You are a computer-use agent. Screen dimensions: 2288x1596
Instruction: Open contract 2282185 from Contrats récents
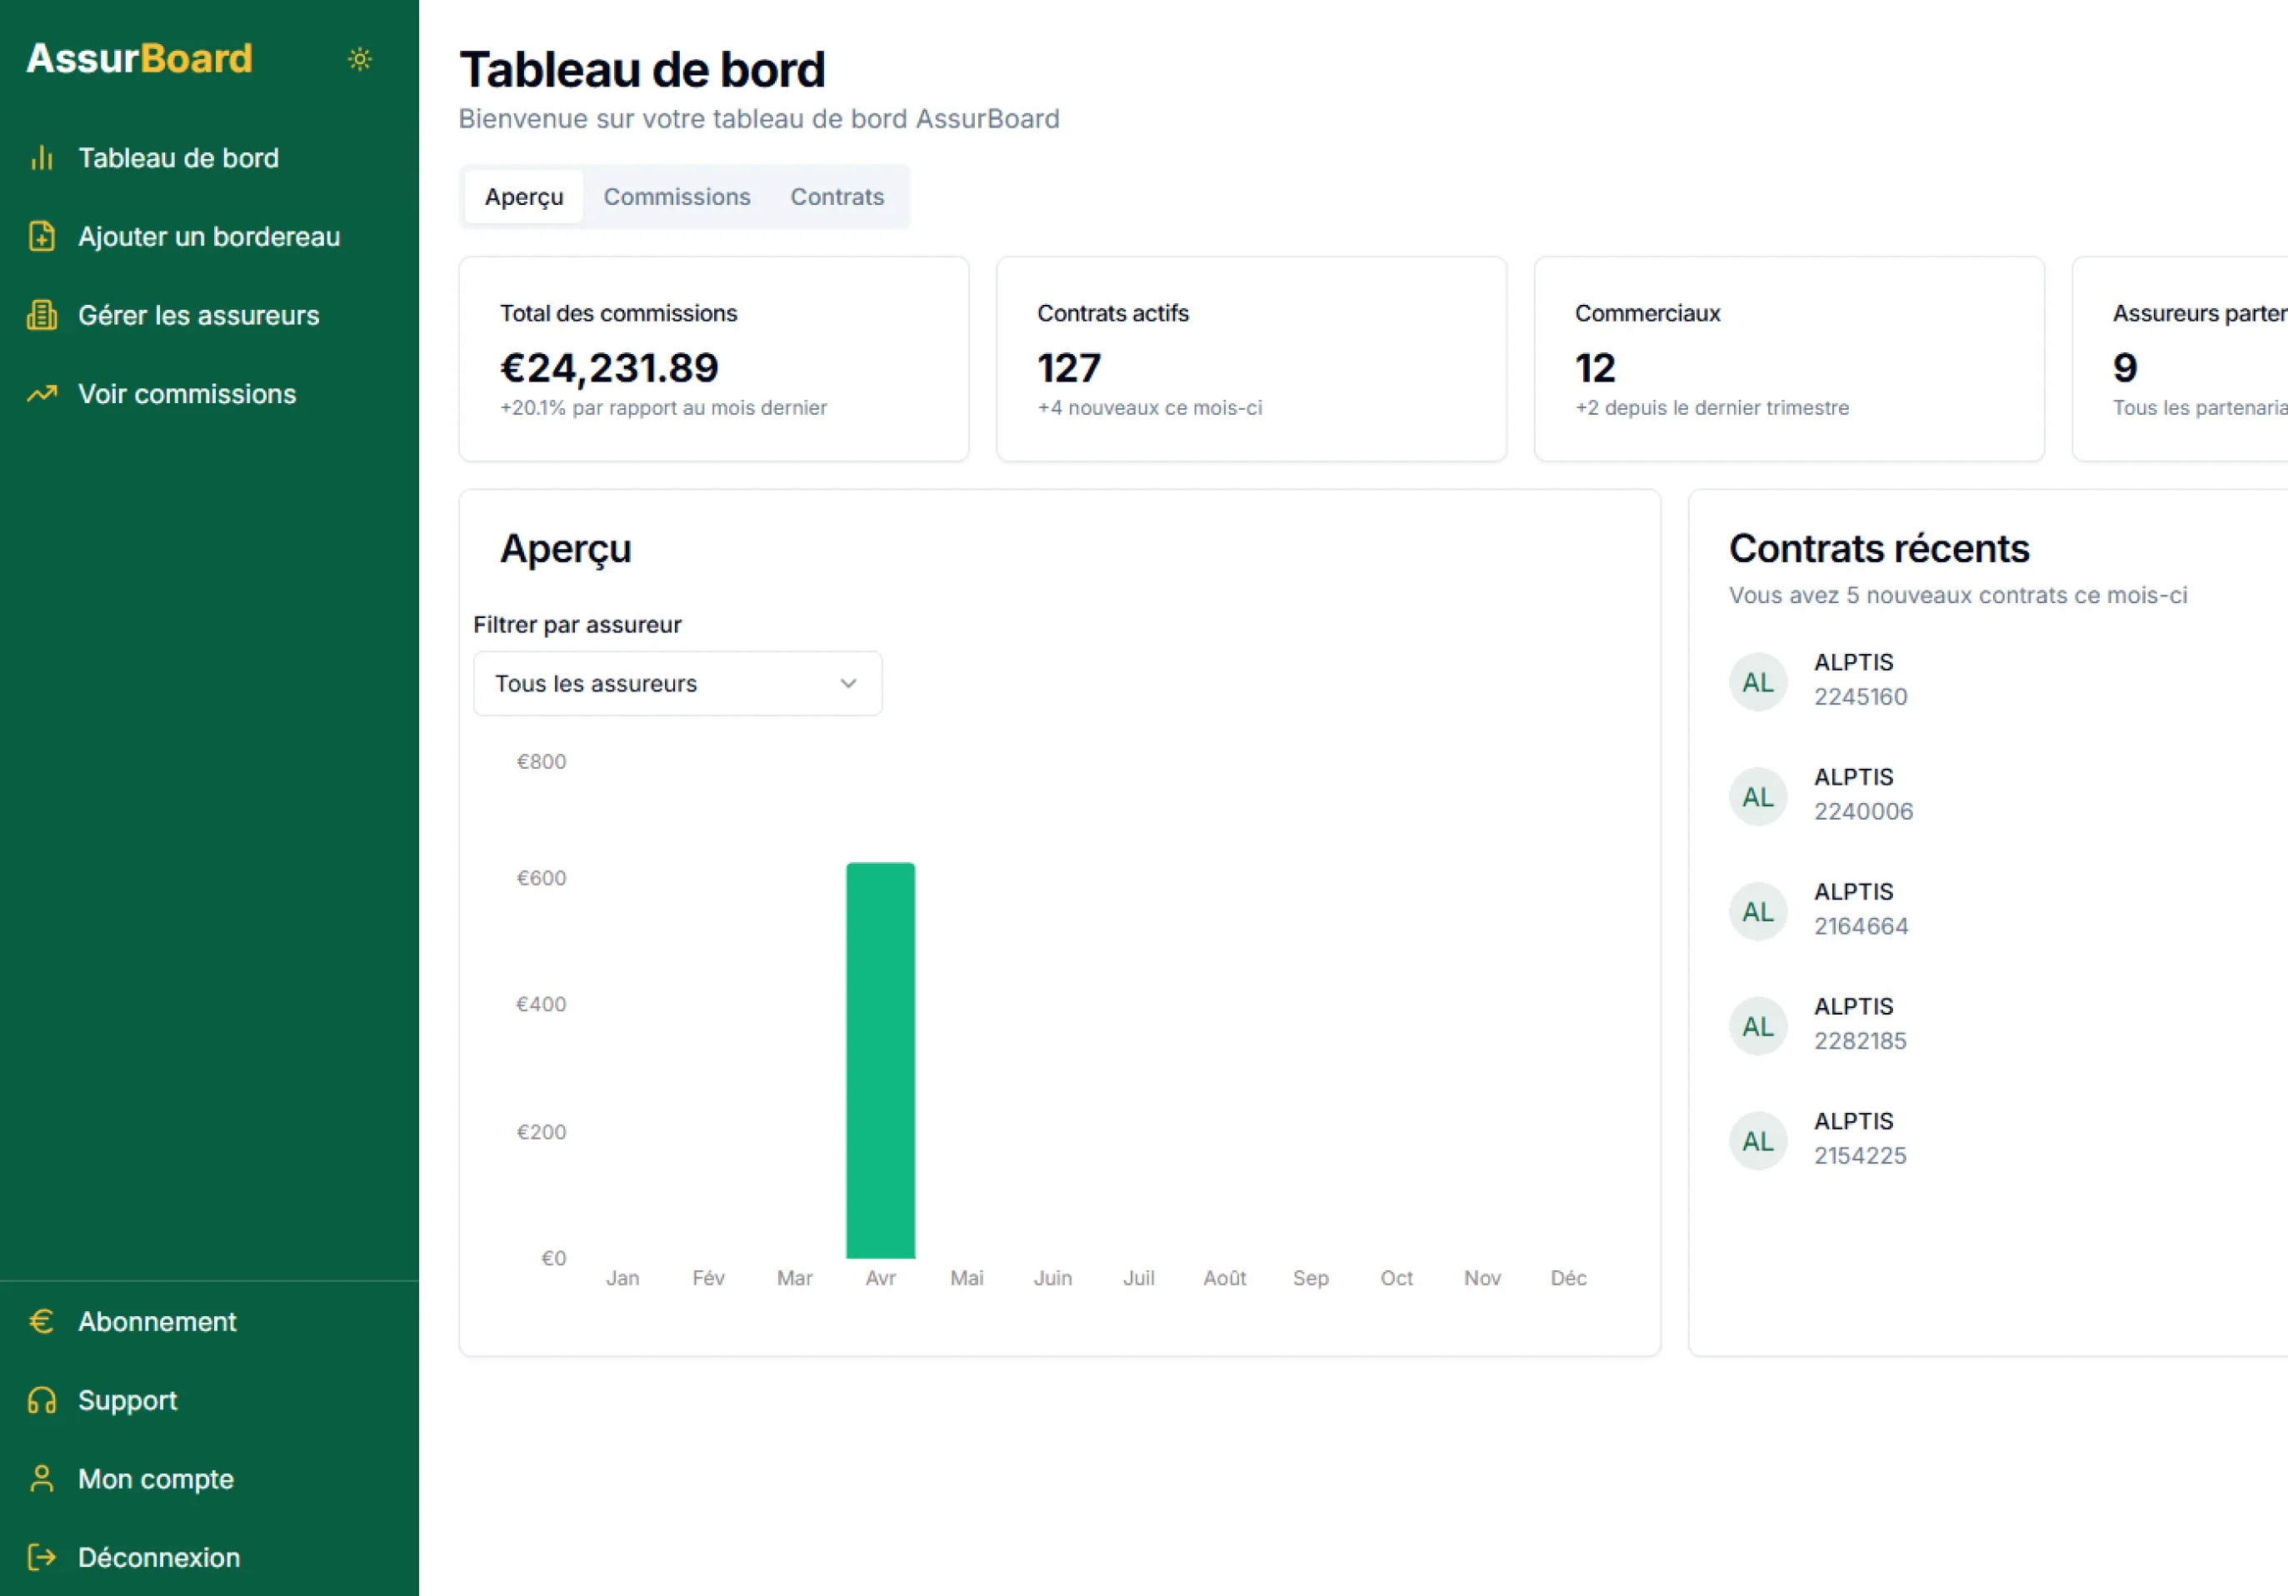tap(1860, 1024)
